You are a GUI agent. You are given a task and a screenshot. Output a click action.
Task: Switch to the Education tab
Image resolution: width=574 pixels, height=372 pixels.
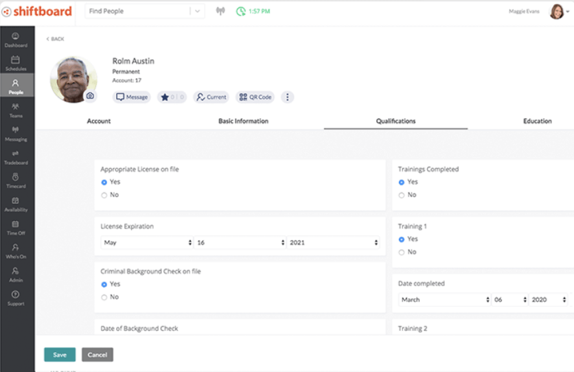coord(537,121)
